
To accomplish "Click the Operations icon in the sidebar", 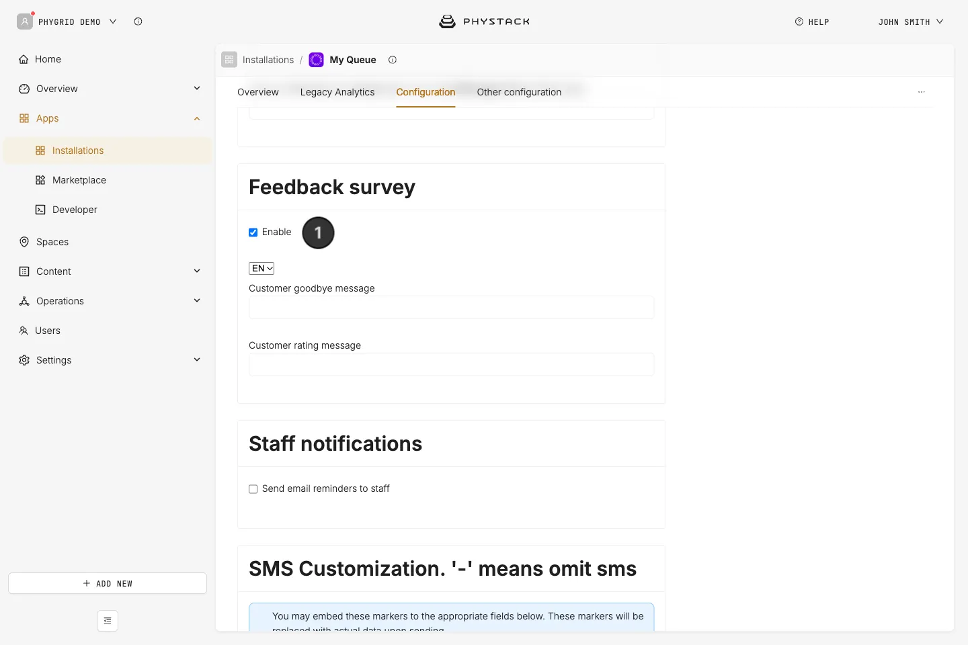I will (24, 301).
